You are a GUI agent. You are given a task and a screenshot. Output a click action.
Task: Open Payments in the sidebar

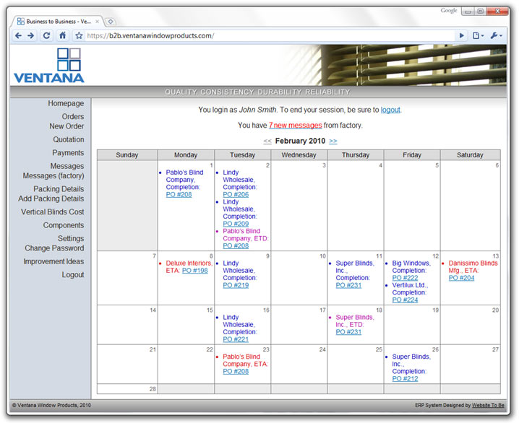click(x=68, y=153)
